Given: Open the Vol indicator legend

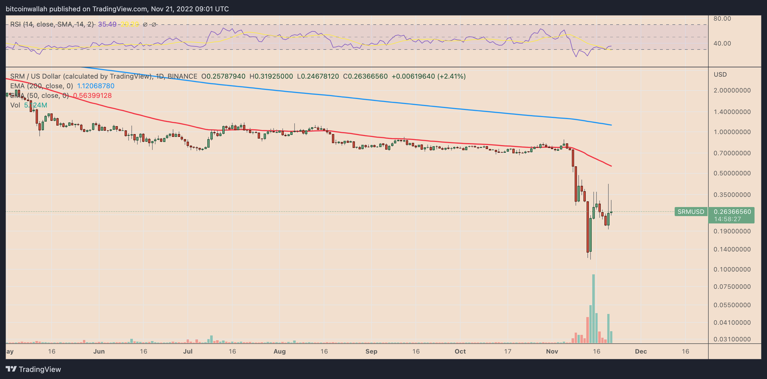Looking at the screenshot, I should [15, 105].
